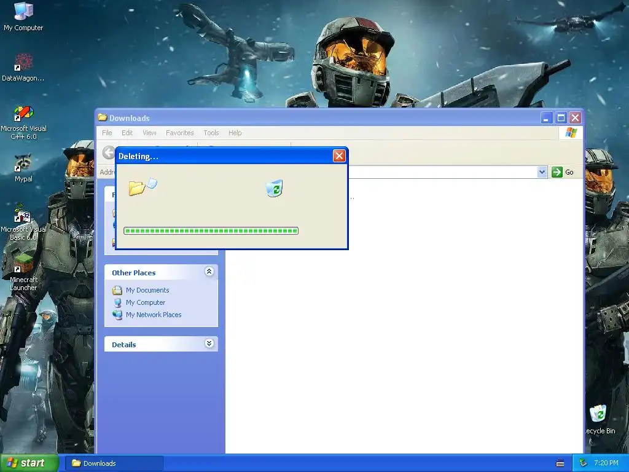Click the Downloads window title bar folder icon

(103, 117)
